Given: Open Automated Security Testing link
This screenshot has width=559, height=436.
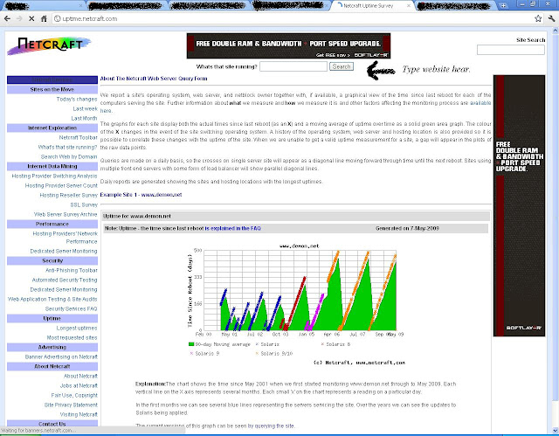Looking at the screenshot, I should [65, 280].
